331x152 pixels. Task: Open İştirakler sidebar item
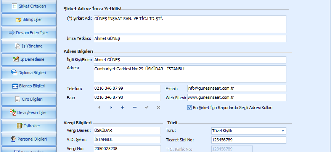(29, 126)
